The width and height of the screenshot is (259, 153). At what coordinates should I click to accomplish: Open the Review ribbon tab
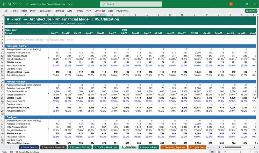tap(79, 11)
